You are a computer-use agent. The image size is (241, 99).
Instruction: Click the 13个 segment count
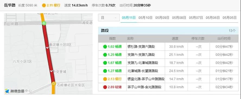coord(232,30)
